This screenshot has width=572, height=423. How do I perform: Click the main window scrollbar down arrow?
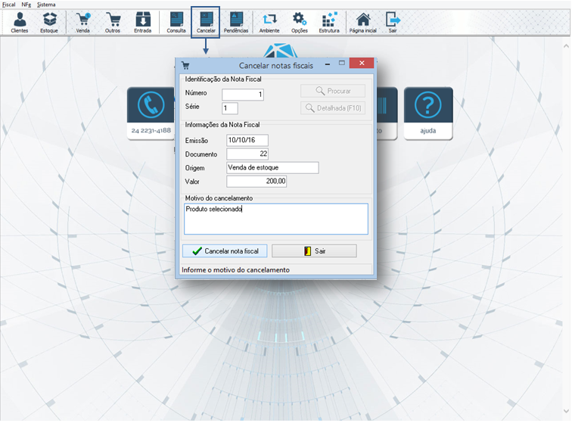(x=566, y=411)
